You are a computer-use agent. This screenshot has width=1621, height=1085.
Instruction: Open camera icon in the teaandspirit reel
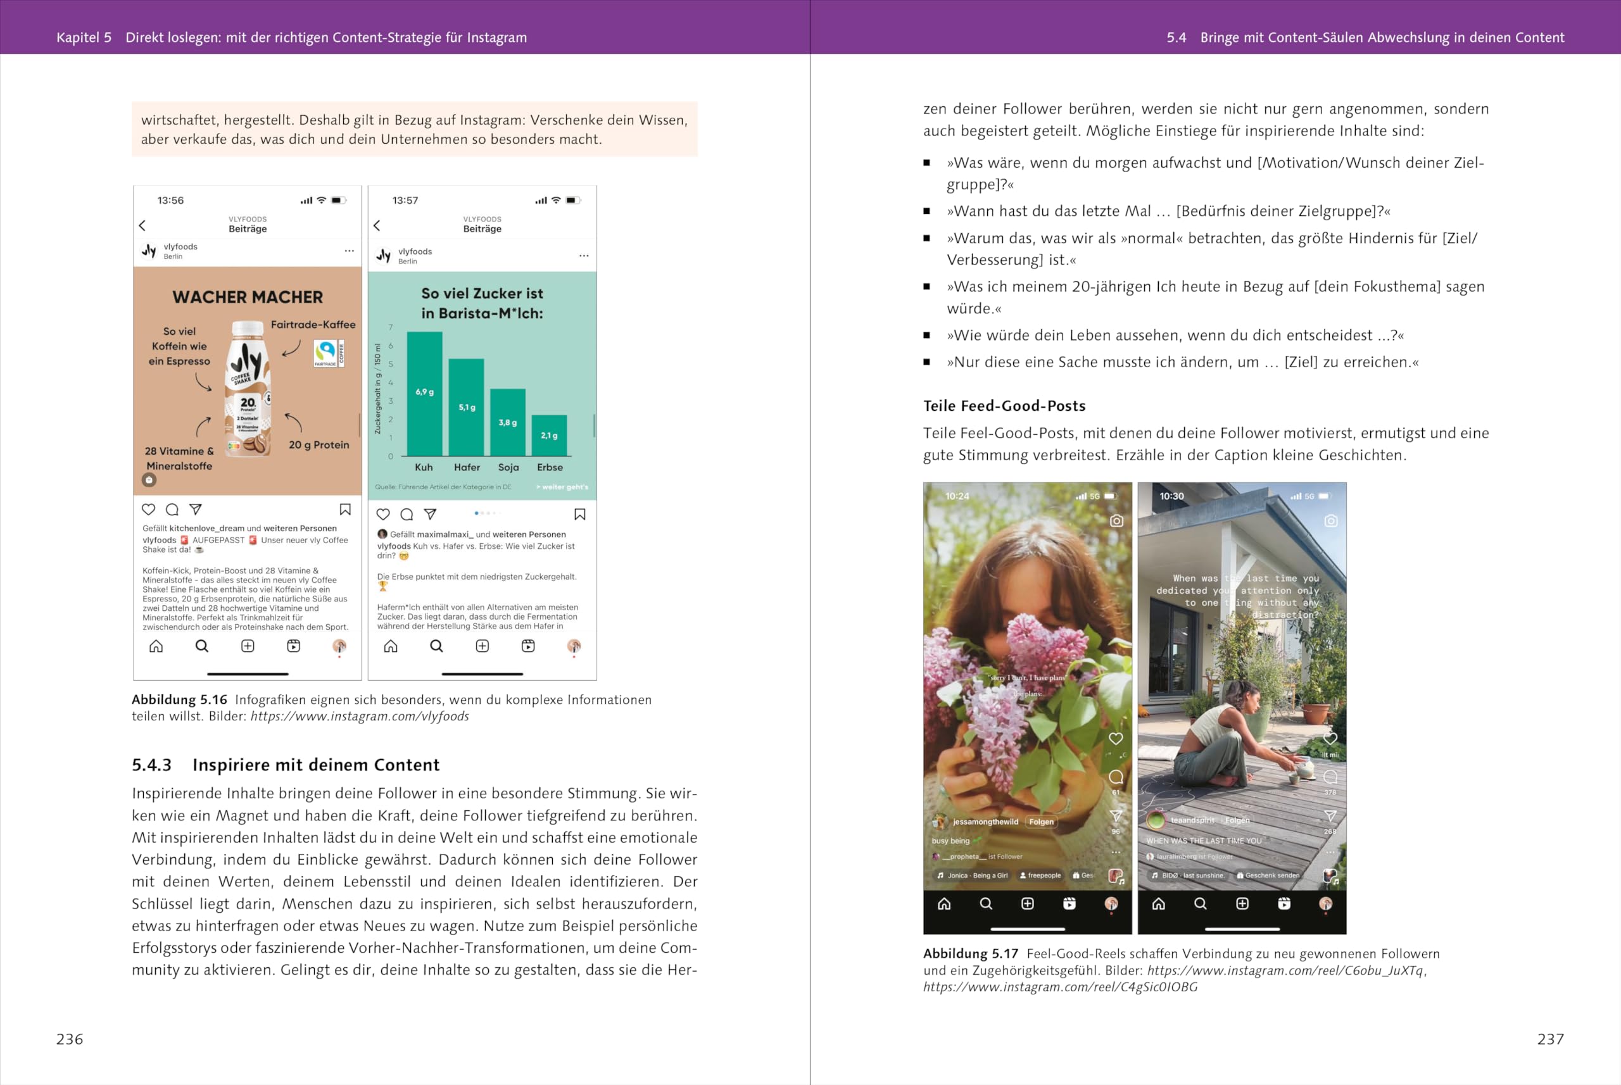click(x=1331, y=520)
